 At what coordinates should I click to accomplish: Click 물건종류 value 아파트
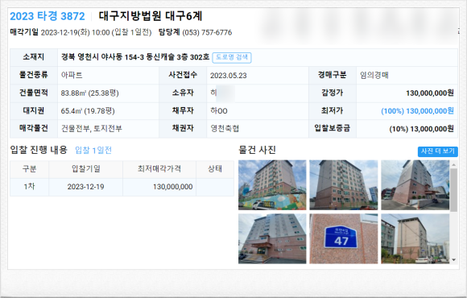(72, 75)
